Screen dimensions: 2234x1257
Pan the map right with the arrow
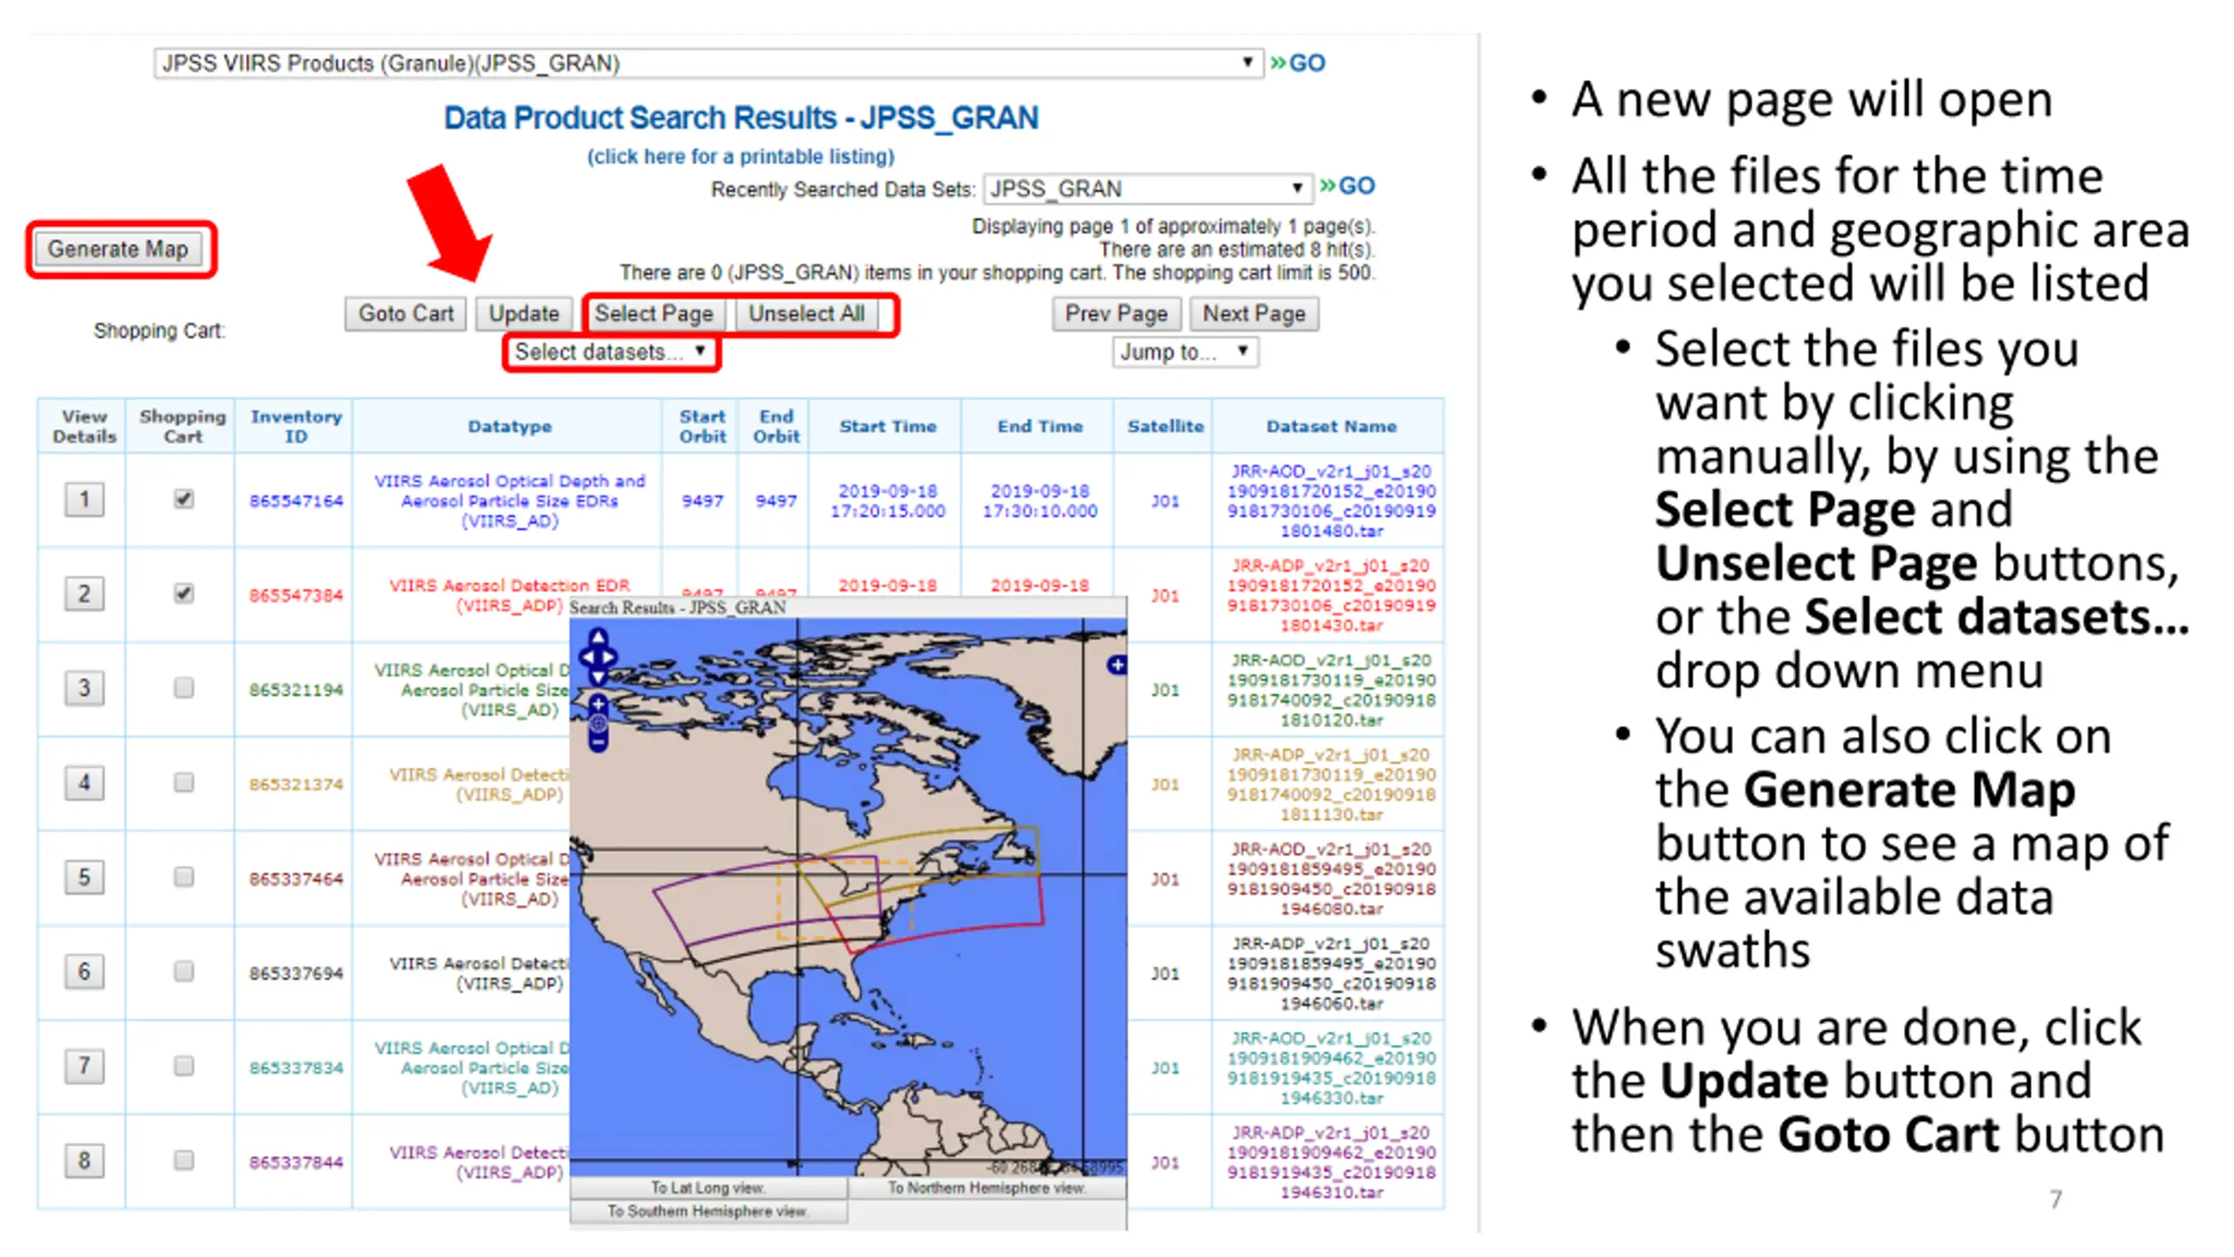609,657
